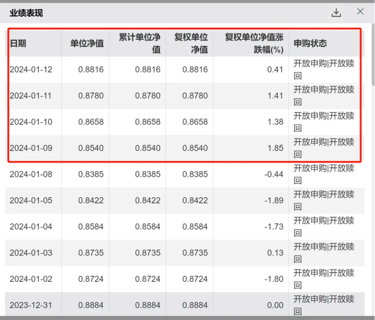Click the 单位净值 column header

pos(87,43)
